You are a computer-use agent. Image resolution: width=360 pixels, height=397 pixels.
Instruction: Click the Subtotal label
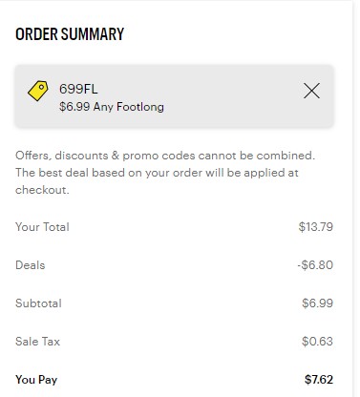(x=38, y=303)
